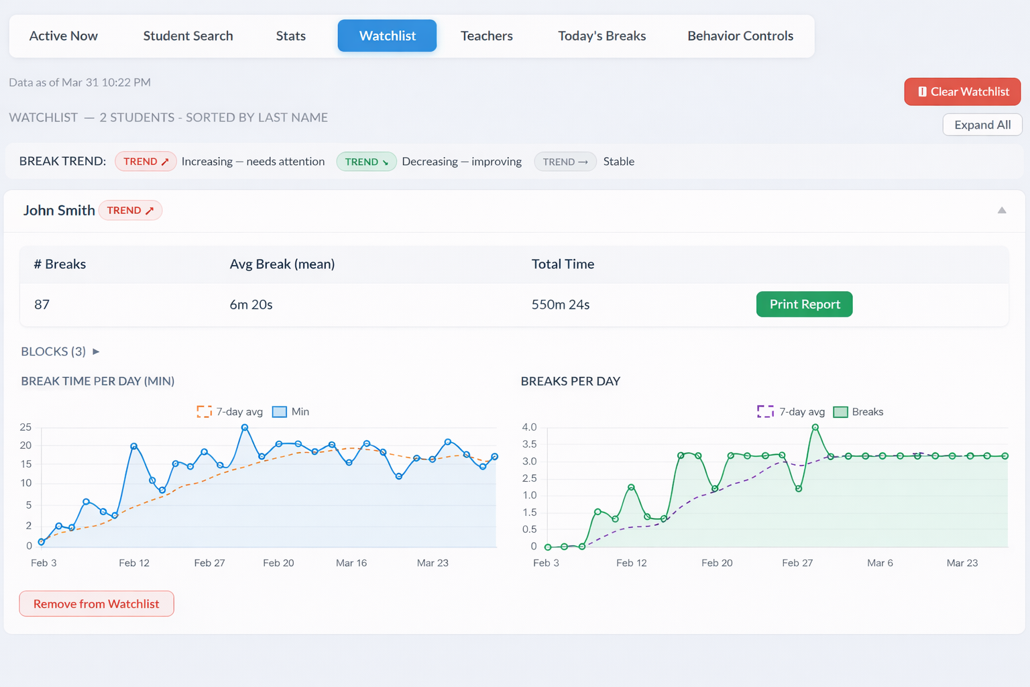Viewport: 1030px width, 687px height.
Task: Click the green Breaks legend square icon
Action: point(840,411)
